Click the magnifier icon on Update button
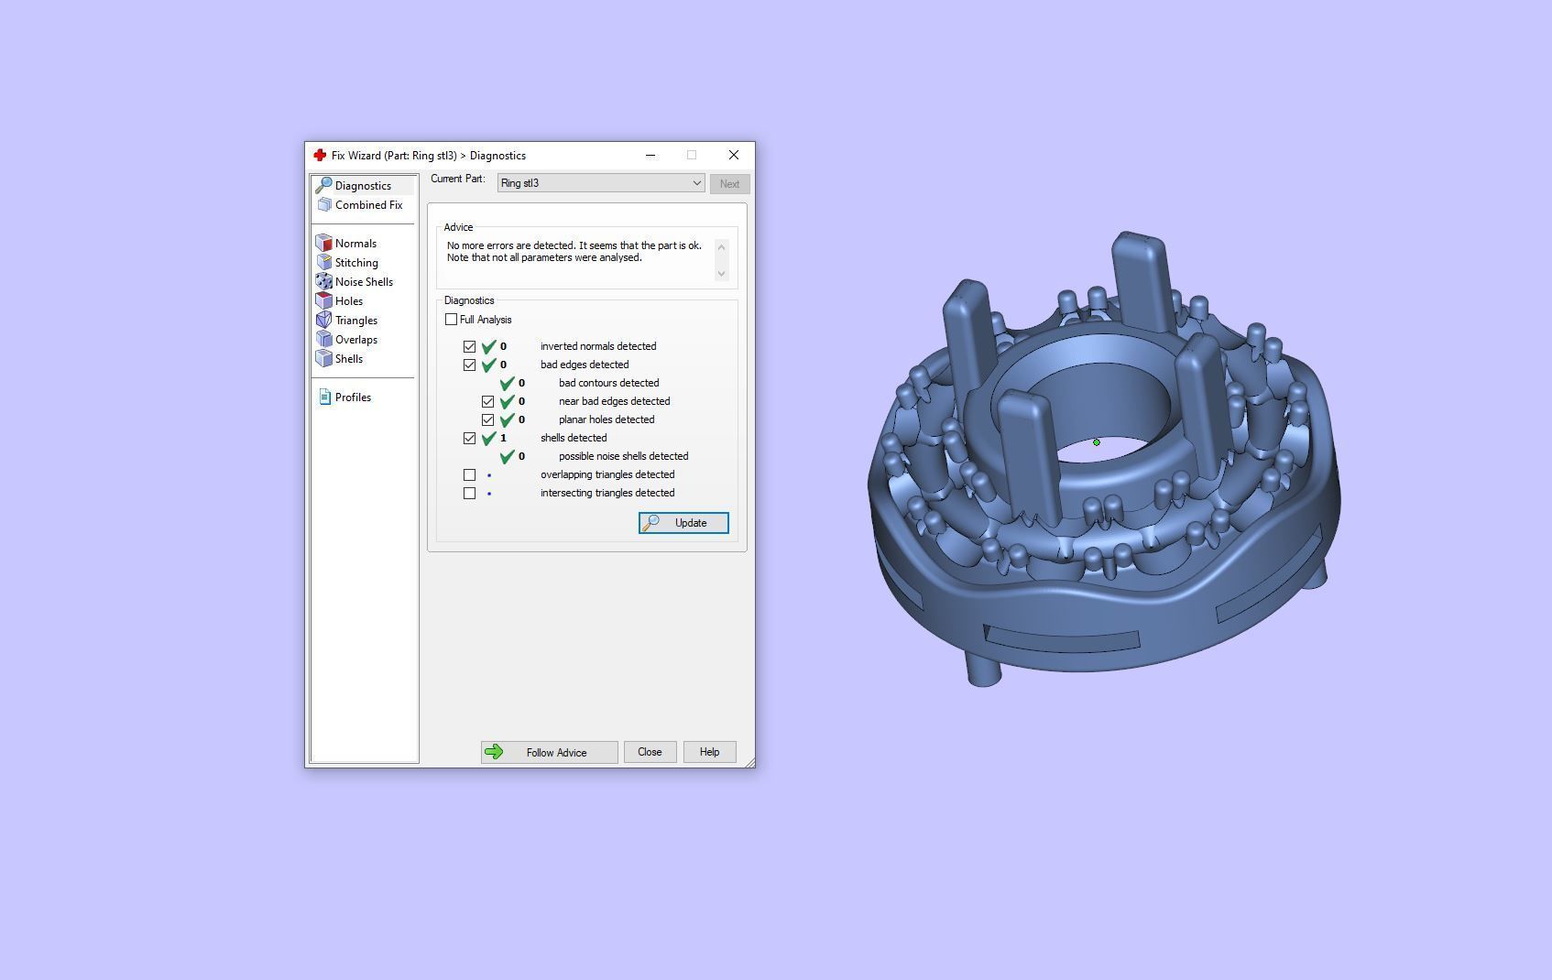Screen dimensions: 1552x980 pyautogui.click(x=650, y=523)
